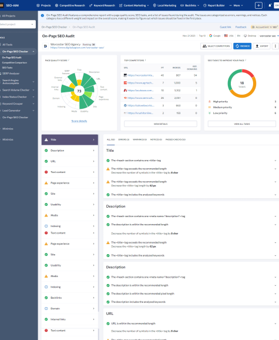
Task: Click the Desktop device icon
Action: 246,36
